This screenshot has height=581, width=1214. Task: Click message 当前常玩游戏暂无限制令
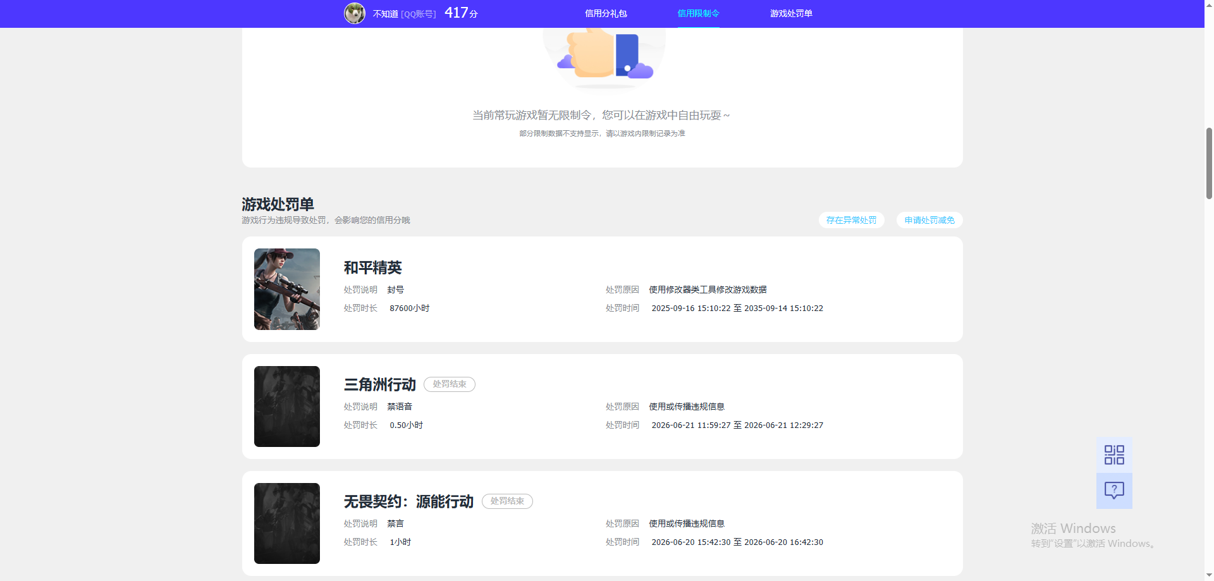[x=601, y=115]
